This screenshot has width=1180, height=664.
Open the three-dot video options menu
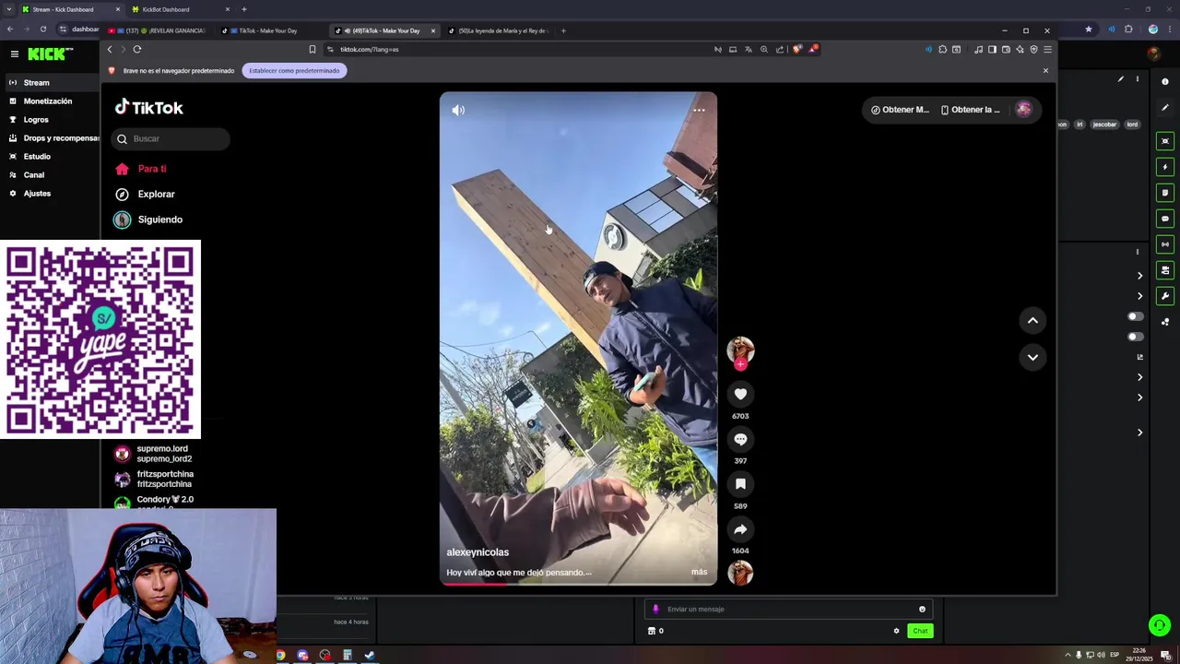(x=699, y=110)
